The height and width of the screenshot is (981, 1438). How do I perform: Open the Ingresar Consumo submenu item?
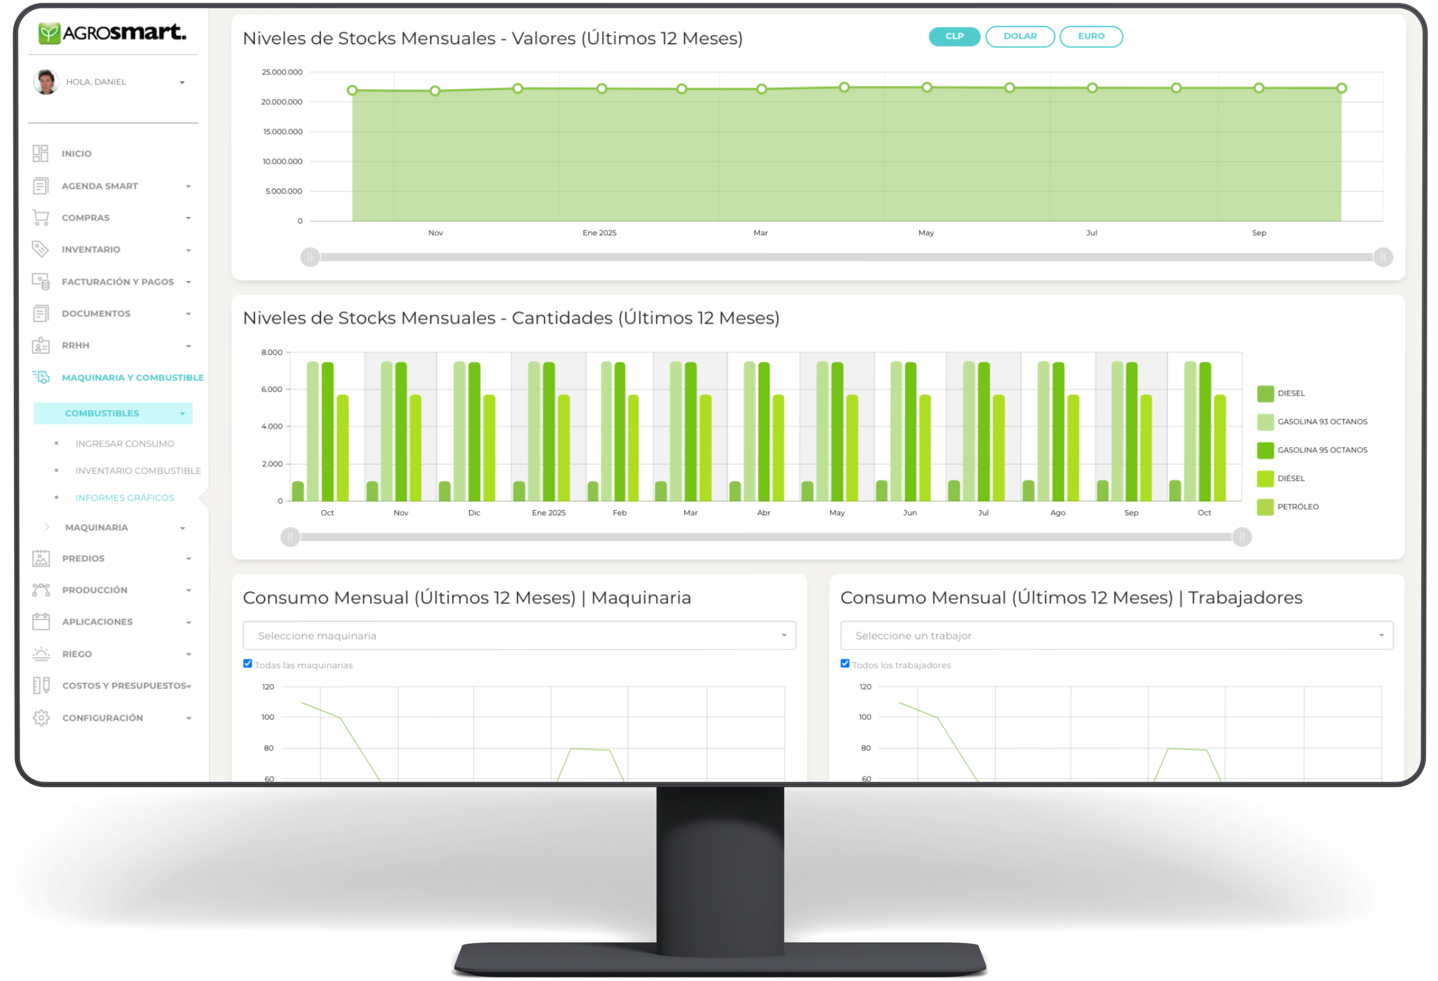tap(124, 444)
